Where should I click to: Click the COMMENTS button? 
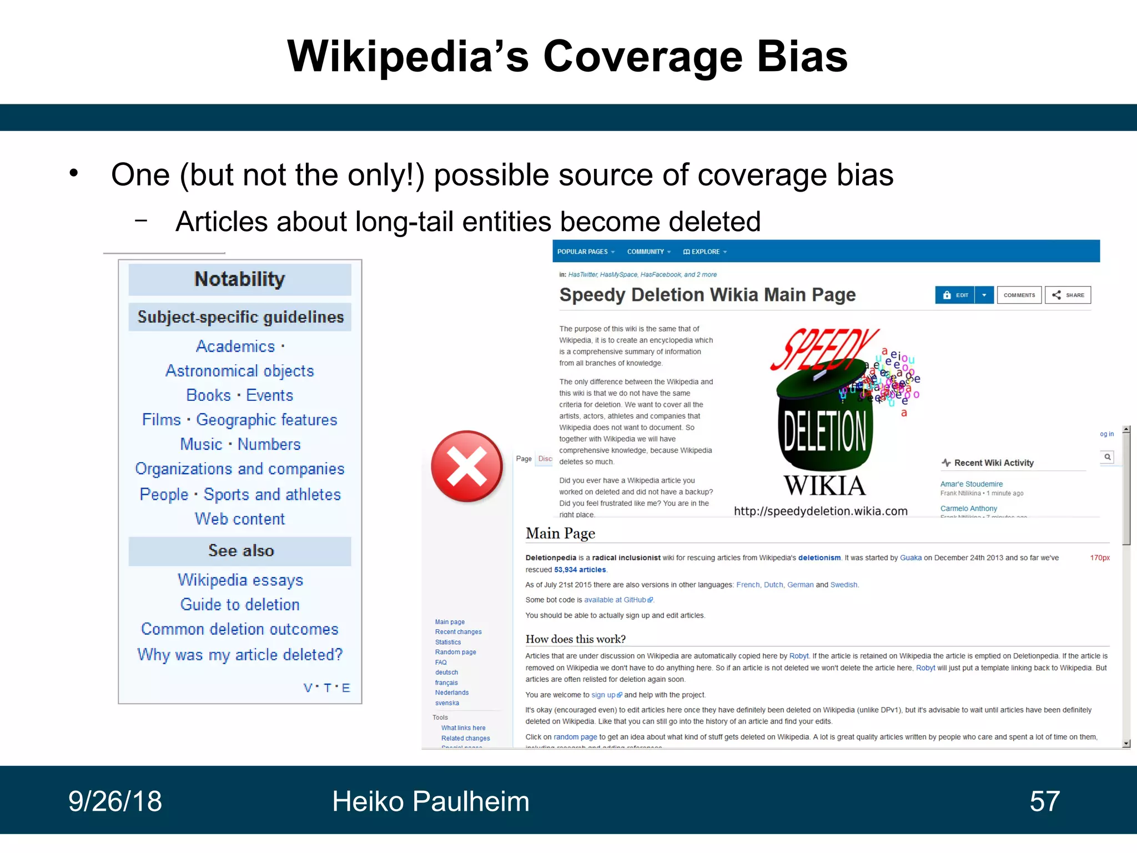tap(1019, 295)
